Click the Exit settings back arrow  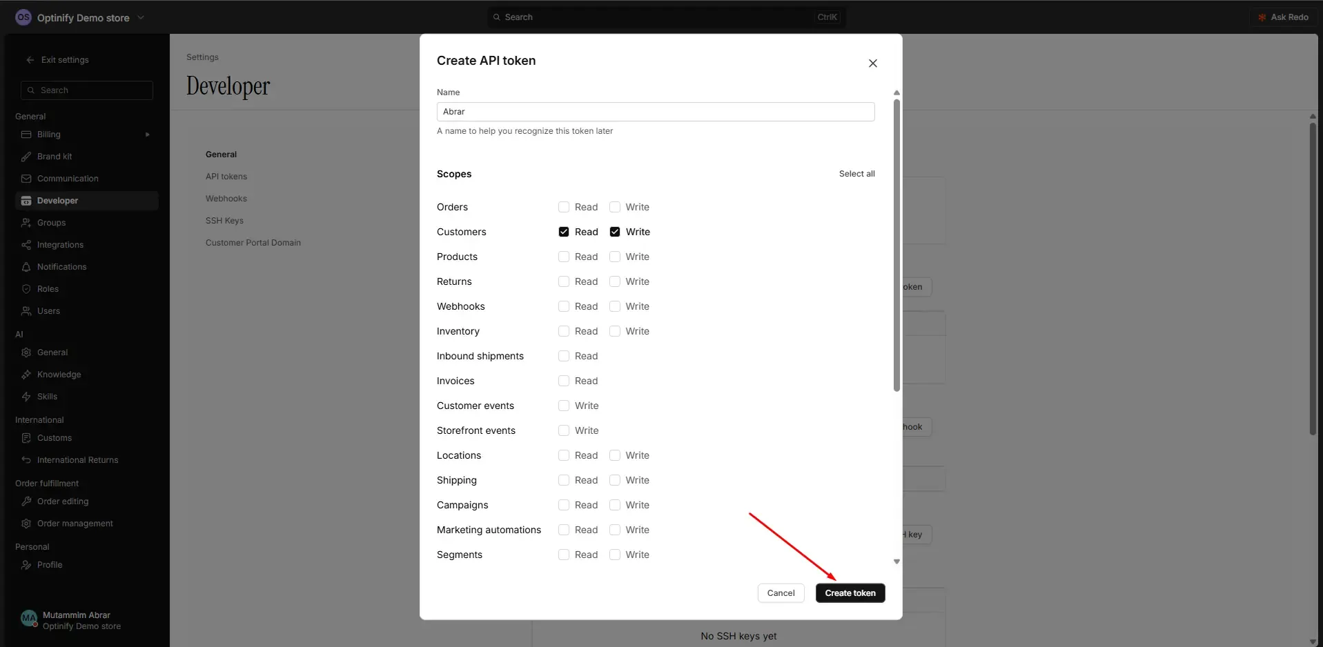(x=30, y=60)
